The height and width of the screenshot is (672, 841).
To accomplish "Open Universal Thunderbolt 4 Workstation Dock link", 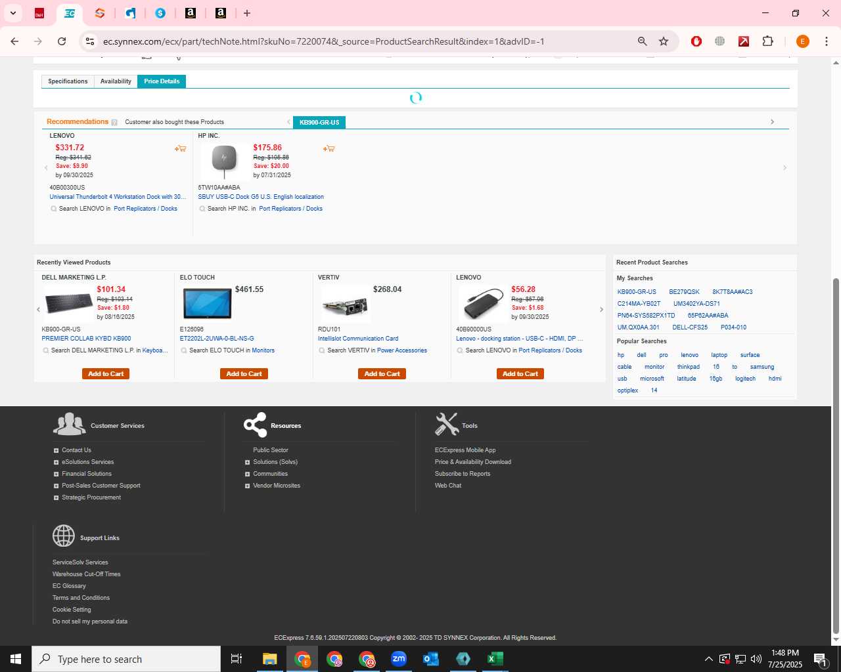I will pyautogui.click(x=118, y=197).
